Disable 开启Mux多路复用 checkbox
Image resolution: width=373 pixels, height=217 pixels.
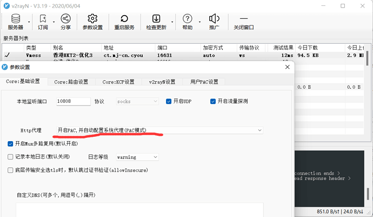click(11, 144)
